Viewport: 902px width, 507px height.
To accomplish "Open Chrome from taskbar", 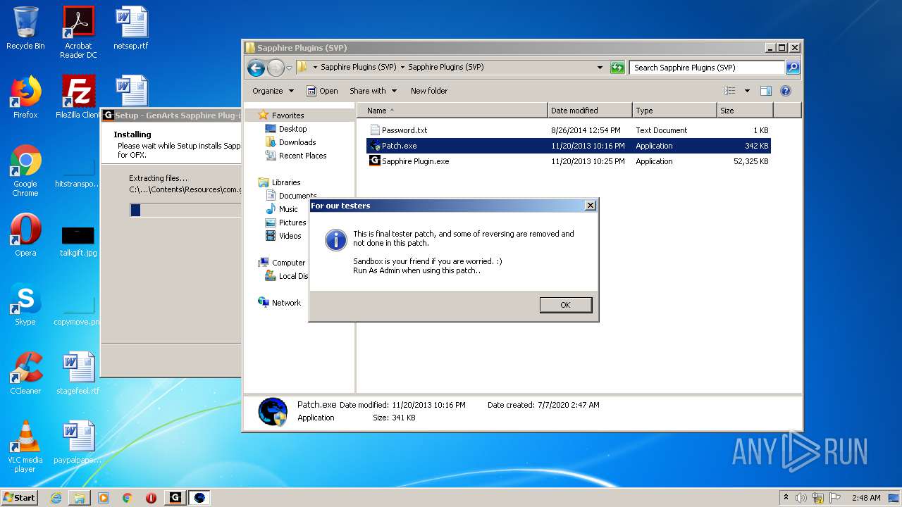I will click(128, 498).
